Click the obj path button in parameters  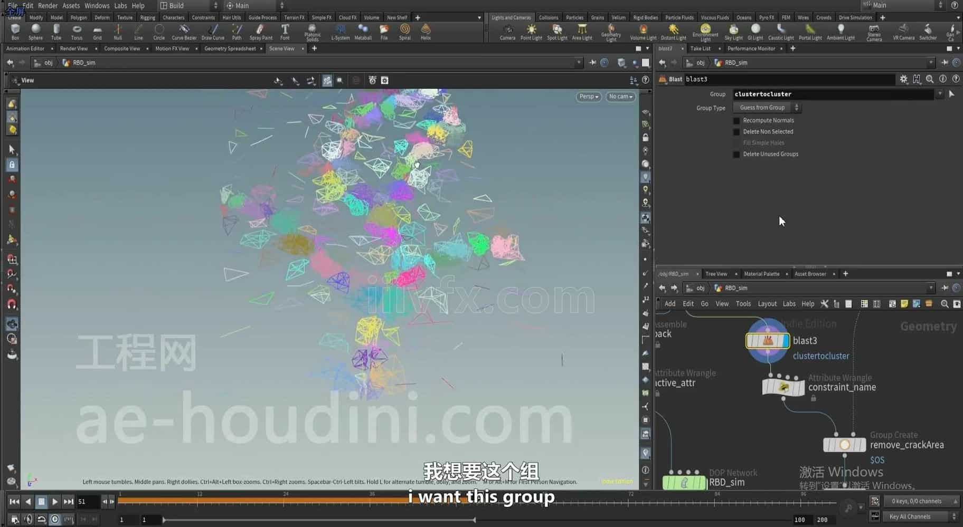coord(695,63)
